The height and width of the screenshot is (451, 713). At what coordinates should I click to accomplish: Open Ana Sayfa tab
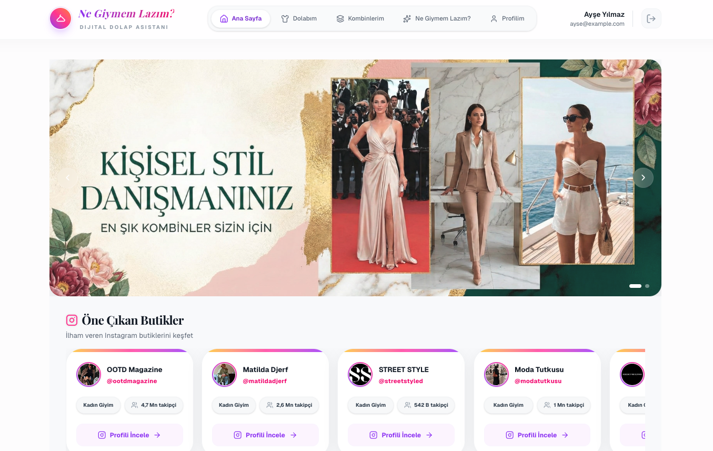(240, 18)
